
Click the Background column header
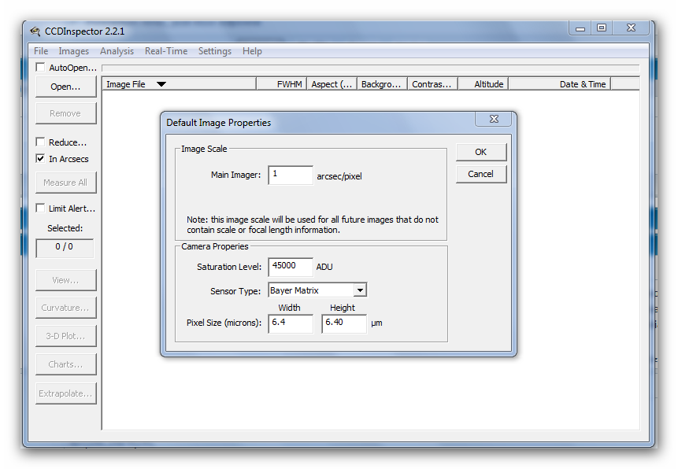[382, 84]
